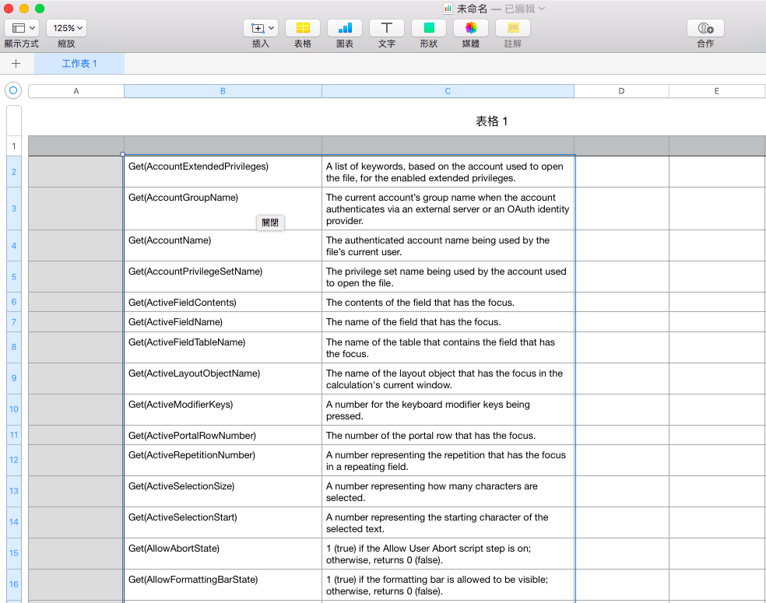Click the table select-all circle handle
Image resolution: width=766 pixels, height=603 pixels.
tap(13, 90)
